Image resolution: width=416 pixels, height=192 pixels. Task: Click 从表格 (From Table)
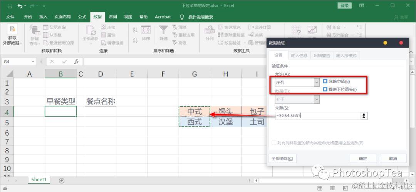(52, 35)
